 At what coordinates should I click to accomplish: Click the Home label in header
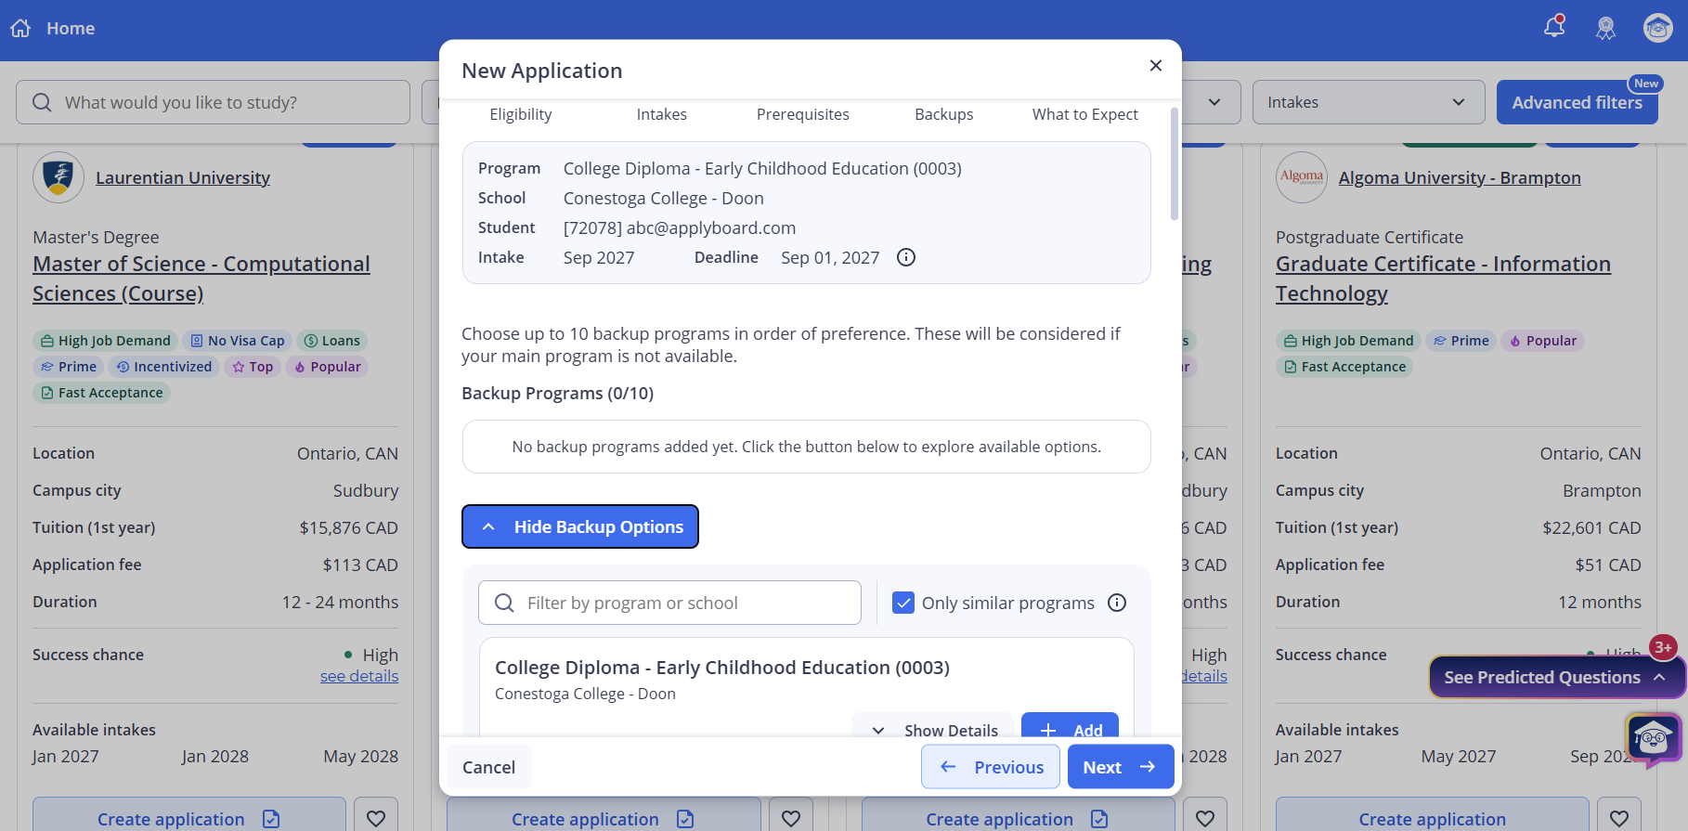(x=71, y=28)
